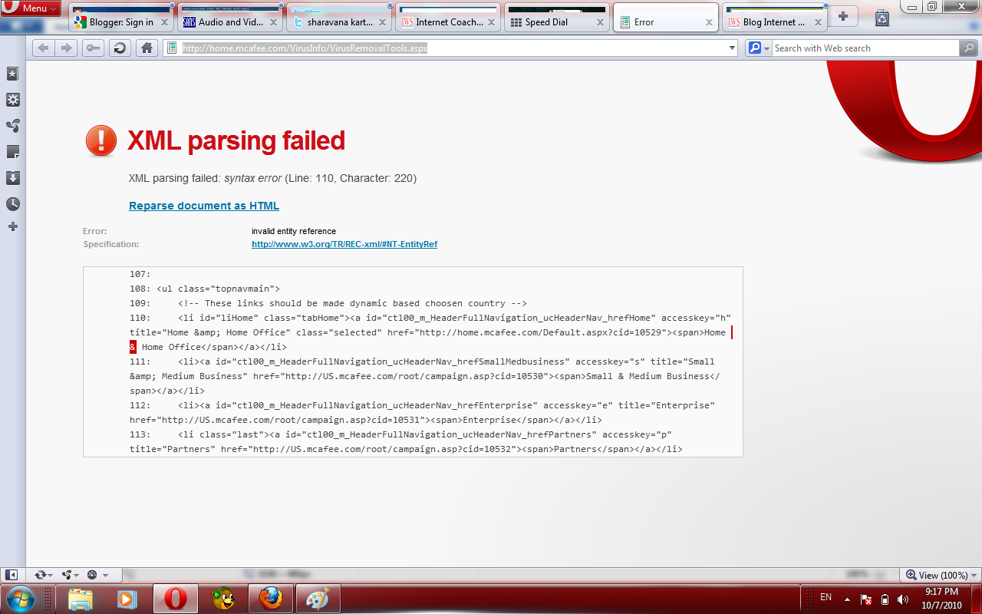Click the Wand password key icon

[93, 48]
